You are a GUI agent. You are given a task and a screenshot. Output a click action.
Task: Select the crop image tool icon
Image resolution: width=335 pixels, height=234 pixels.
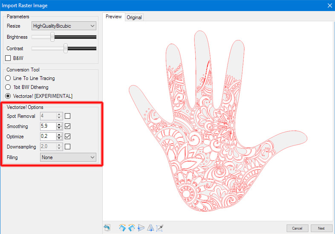159,228
